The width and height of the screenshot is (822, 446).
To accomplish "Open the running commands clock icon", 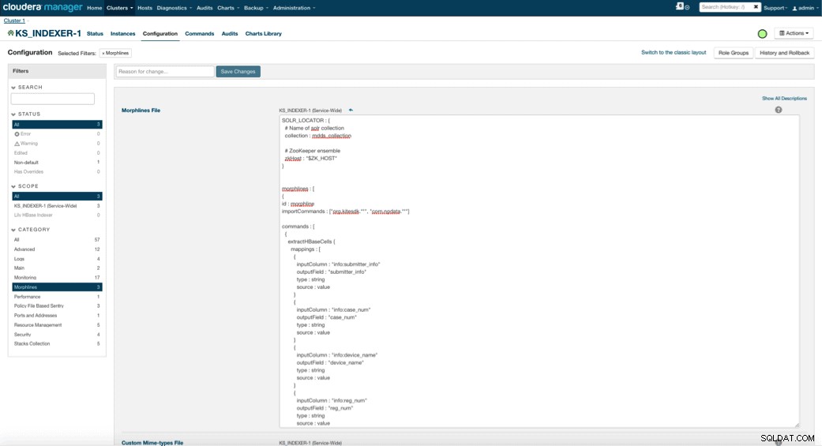I will coord(687,7).
